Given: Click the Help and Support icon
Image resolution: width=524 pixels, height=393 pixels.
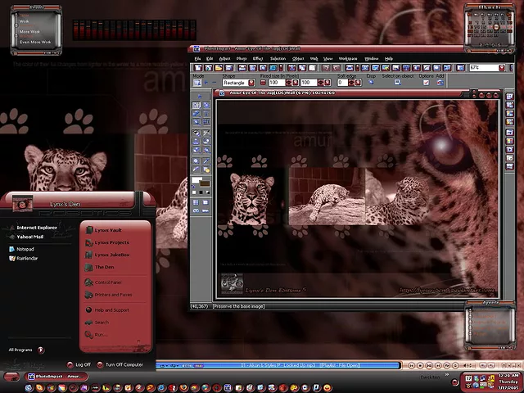Looking at the screenshot, I should point(88,310).
